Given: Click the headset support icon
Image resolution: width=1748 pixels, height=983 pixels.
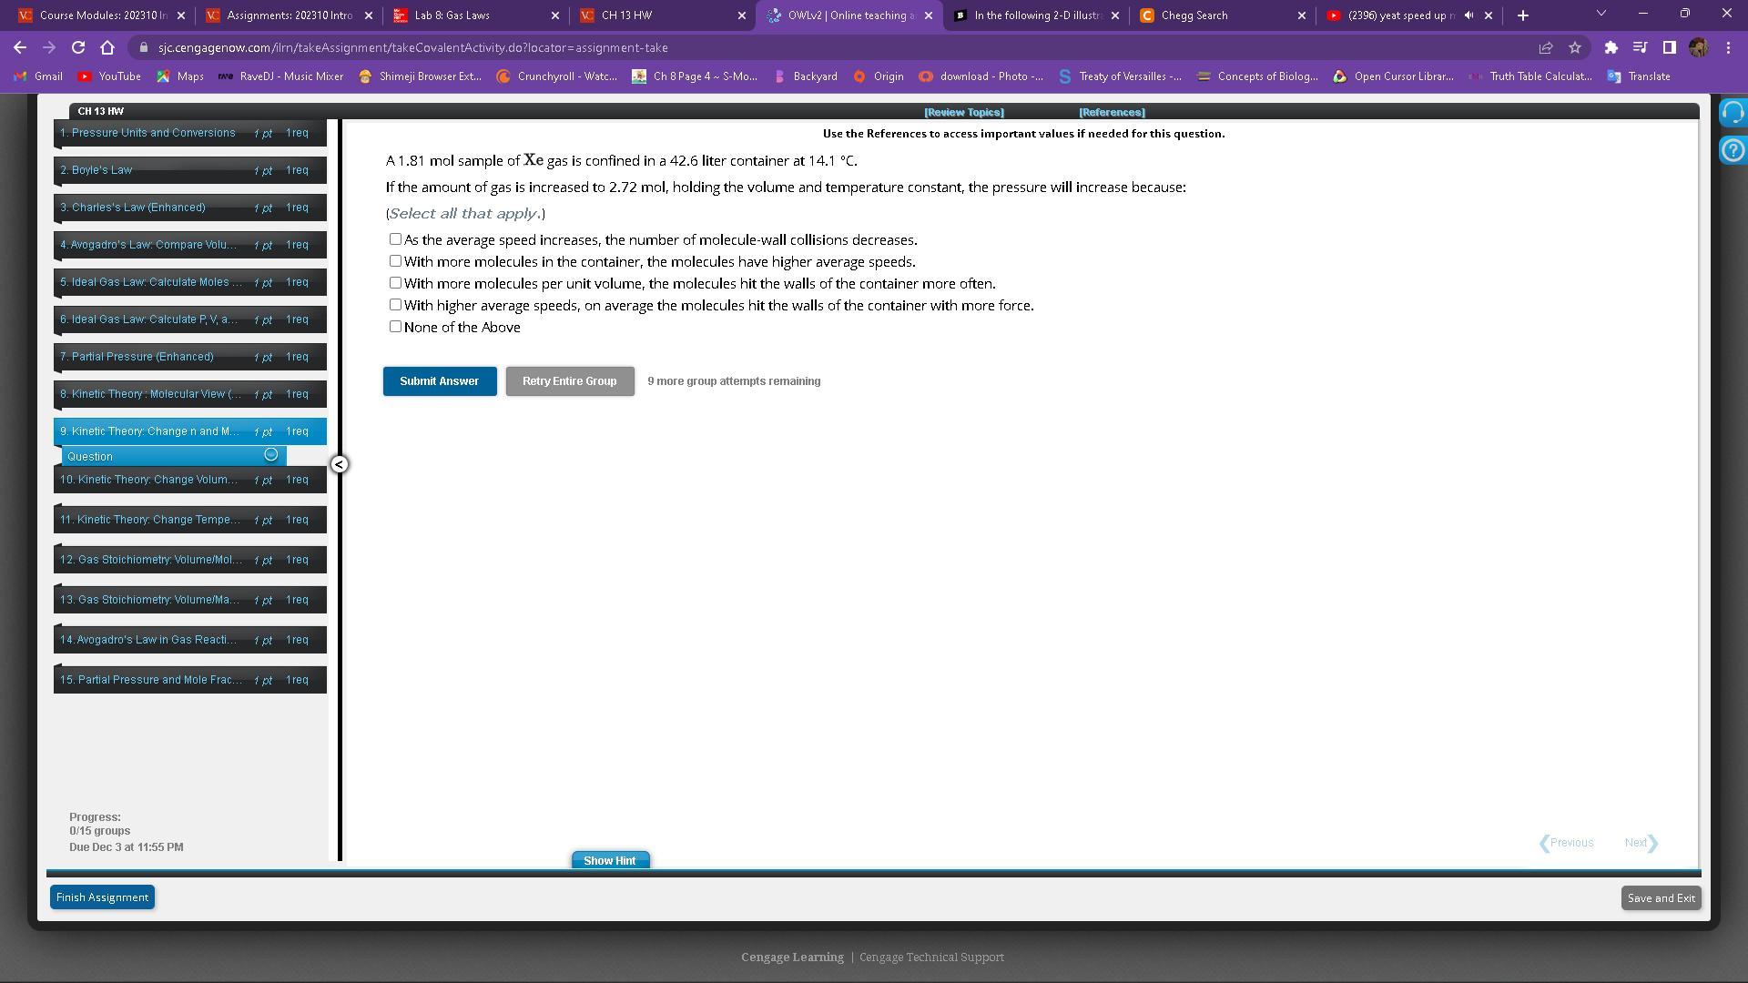Looking at the screenshot, I should [1733, 113].
